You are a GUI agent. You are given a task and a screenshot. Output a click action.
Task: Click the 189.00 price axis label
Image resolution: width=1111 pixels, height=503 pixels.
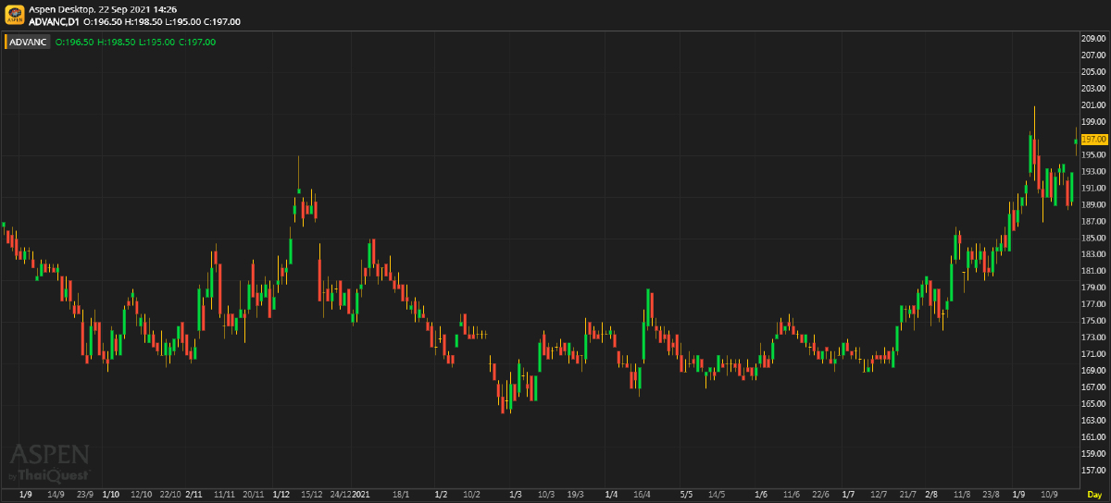1094,204
